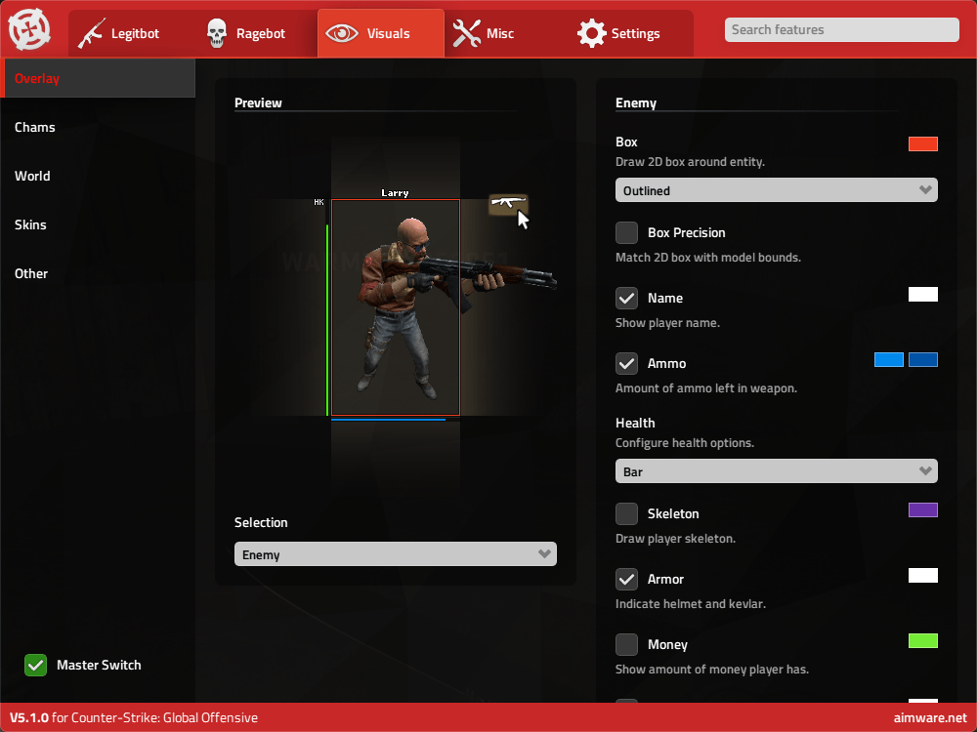
Task: Click the aimware.net link
Action: pos(930,717)
